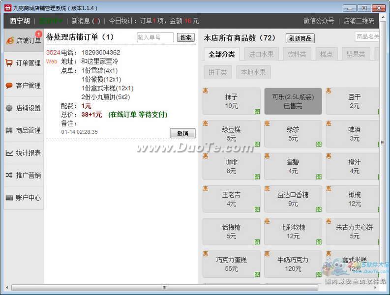Filter by 本地水果 category

253,72
